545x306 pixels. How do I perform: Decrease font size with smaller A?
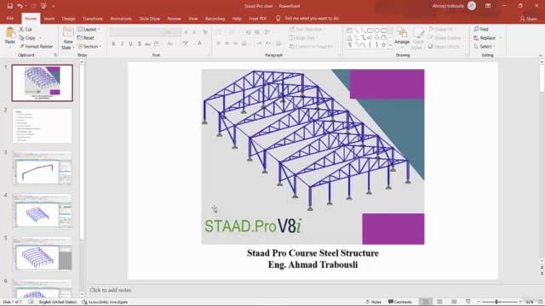click(195, 32)
